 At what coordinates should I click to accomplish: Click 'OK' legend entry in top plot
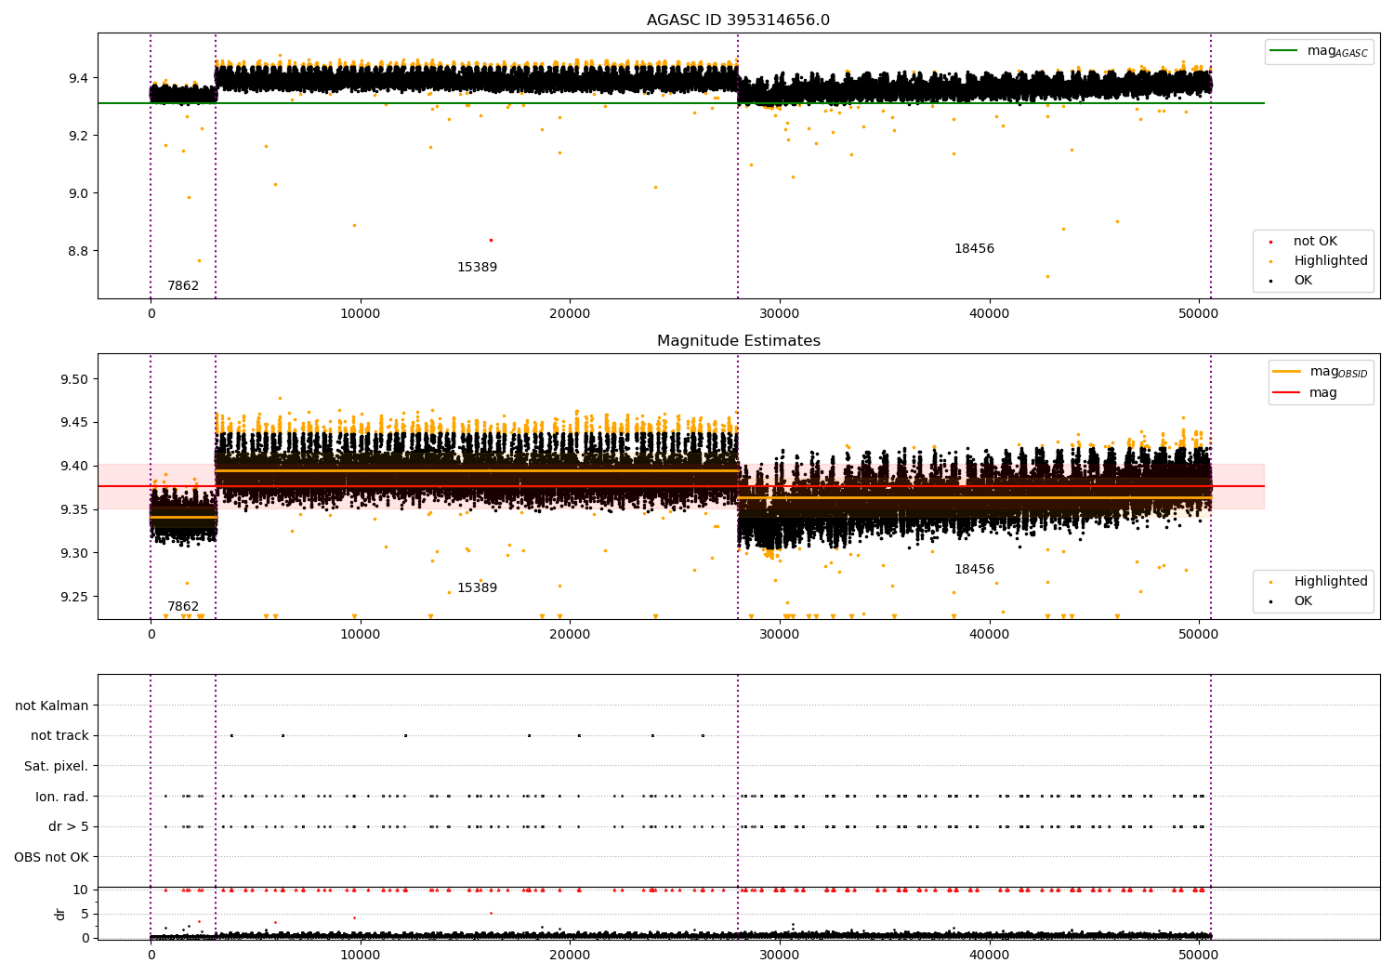[1303, 281]
